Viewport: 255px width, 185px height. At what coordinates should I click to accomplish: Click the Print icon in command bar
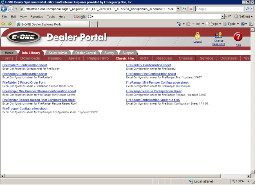pyautogui.click(x=198, y=24)
